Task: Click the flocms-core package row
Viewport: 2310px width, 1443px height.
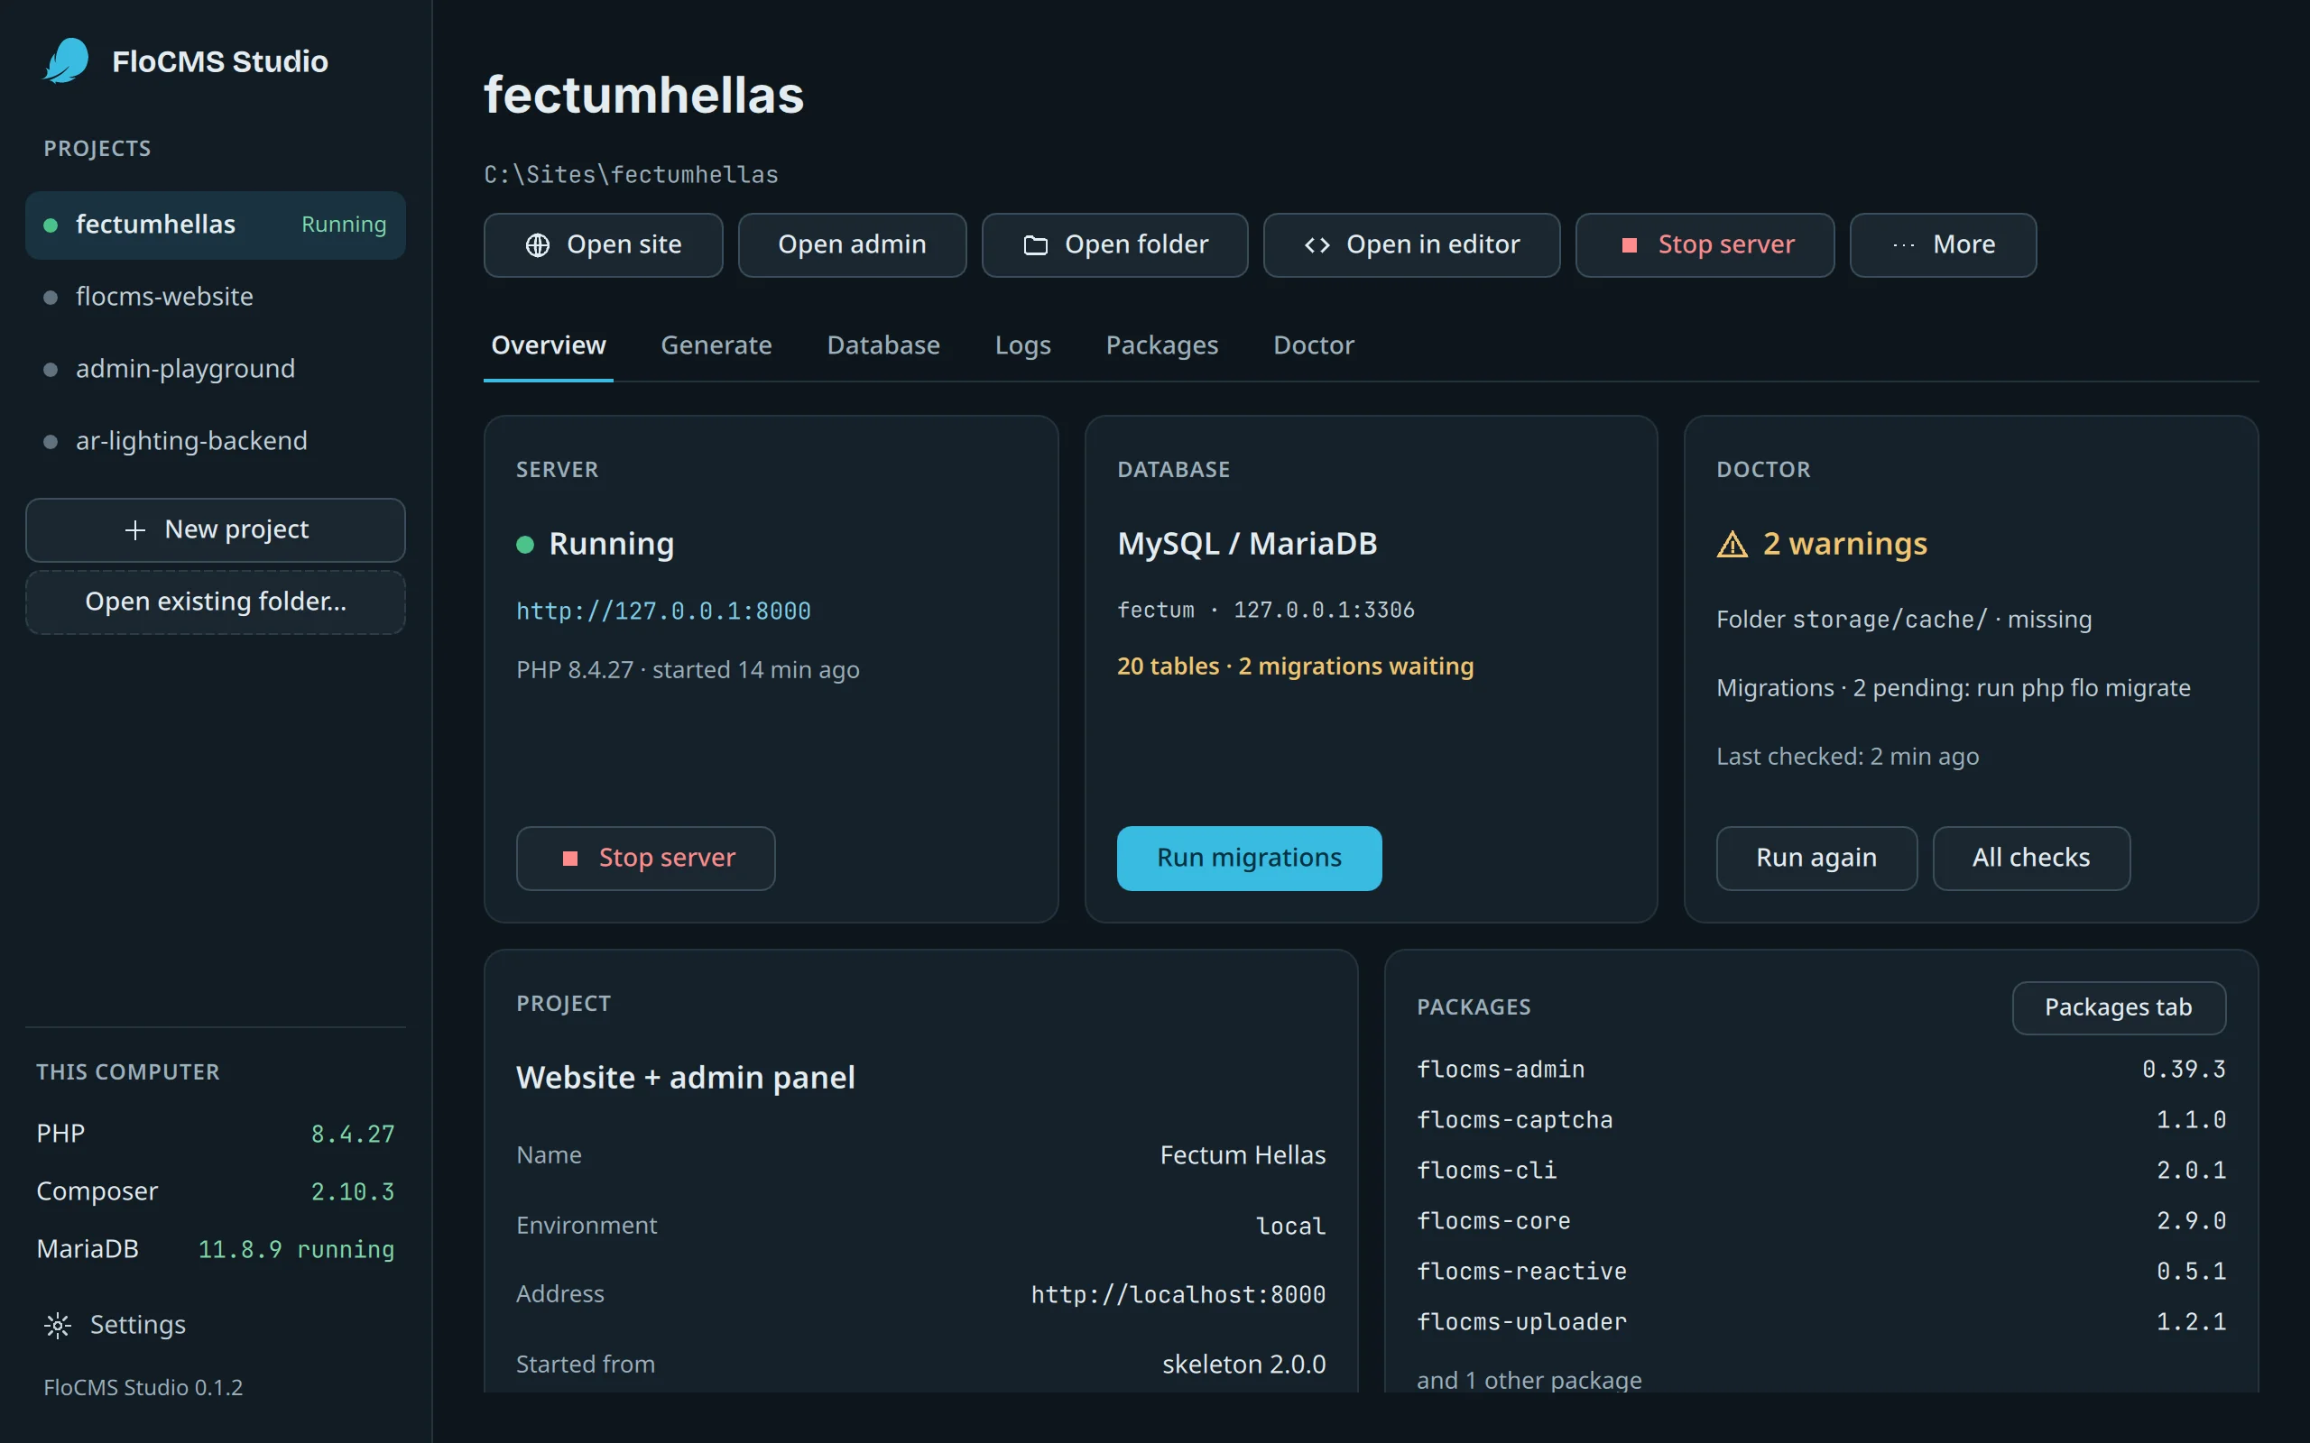Action: coord(1821,1221)
